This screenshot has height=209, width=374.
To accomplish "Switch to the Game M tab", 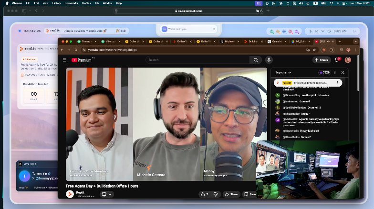I will [277, 41].
